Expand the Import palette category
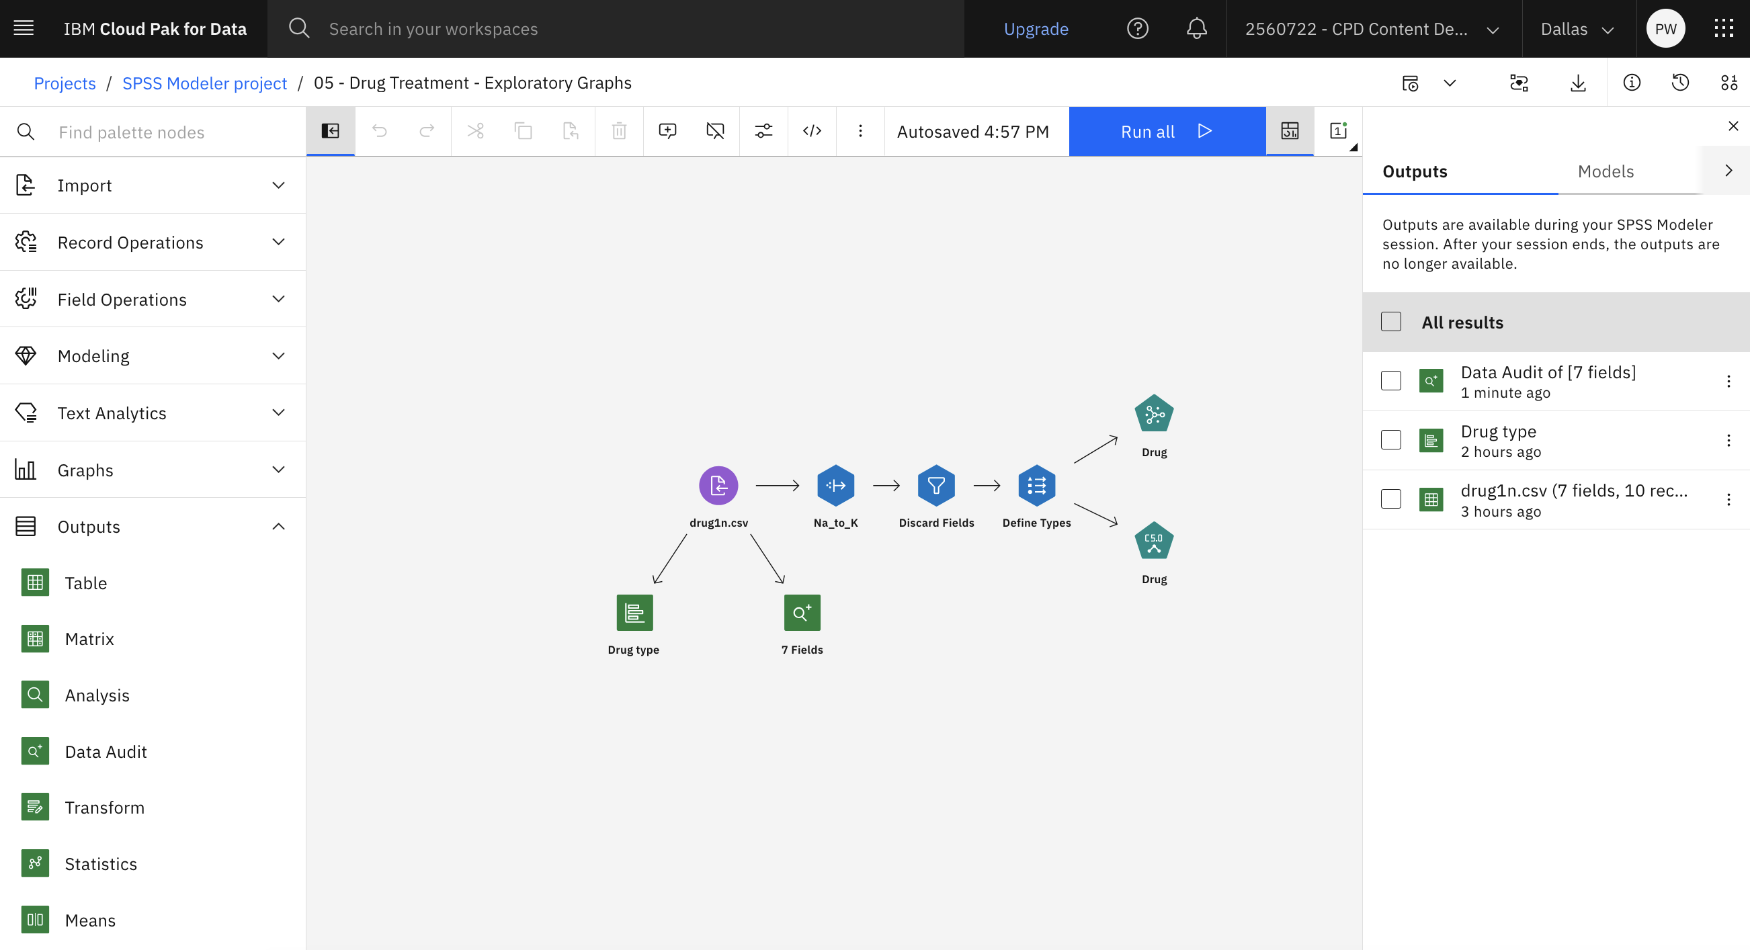Image resolution: width=1750 pixels, height=950 pixels. (x=152, y=185)
